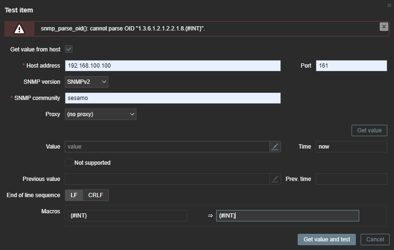Image resolution: width=394 pixels, height=250 pixels.
Task: Open the SNMP version dropdown
Action: 86,82
